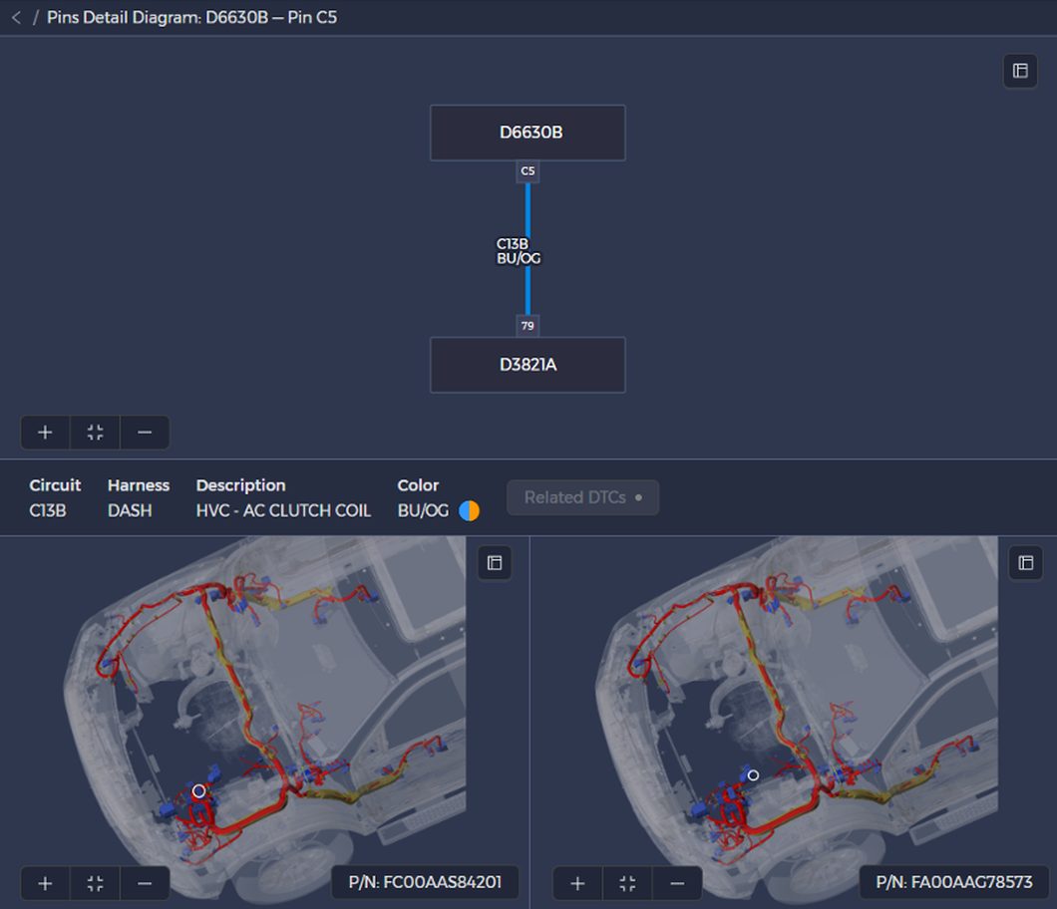Zoom out on FA00AAG78573 vehicle view
This screenshot has height=909, width=1057.
(x=677, y=883)
